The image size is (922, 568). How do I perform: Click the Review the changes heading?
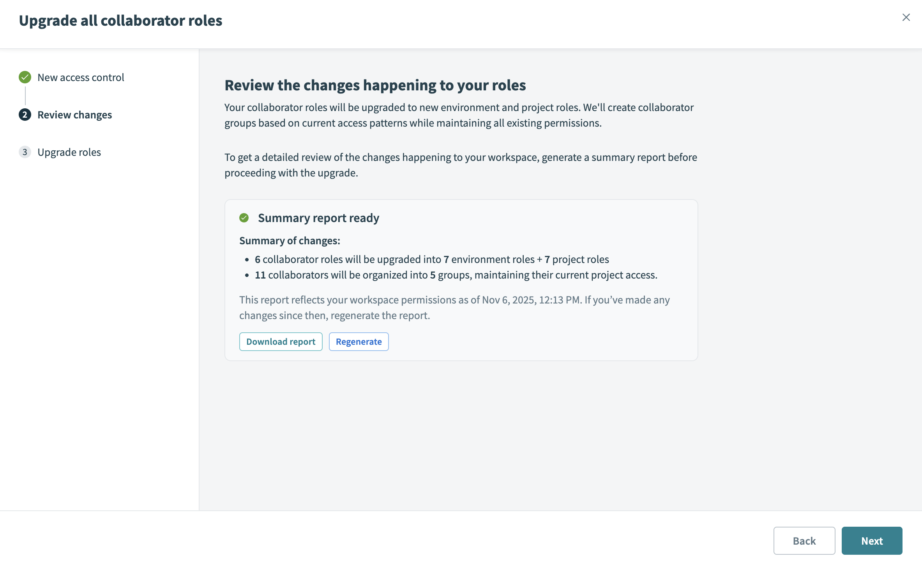tap(375, 85)
